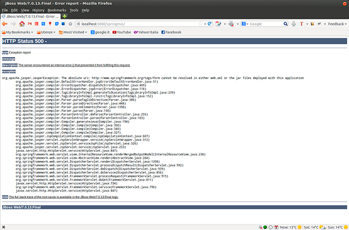Open the Yahoo! Italia bookmark
This screenshot has width=349, height=230.
pos(146,32)
